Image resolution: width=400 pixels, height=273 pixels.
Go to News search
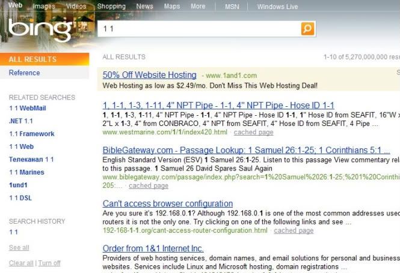(144, 7)
